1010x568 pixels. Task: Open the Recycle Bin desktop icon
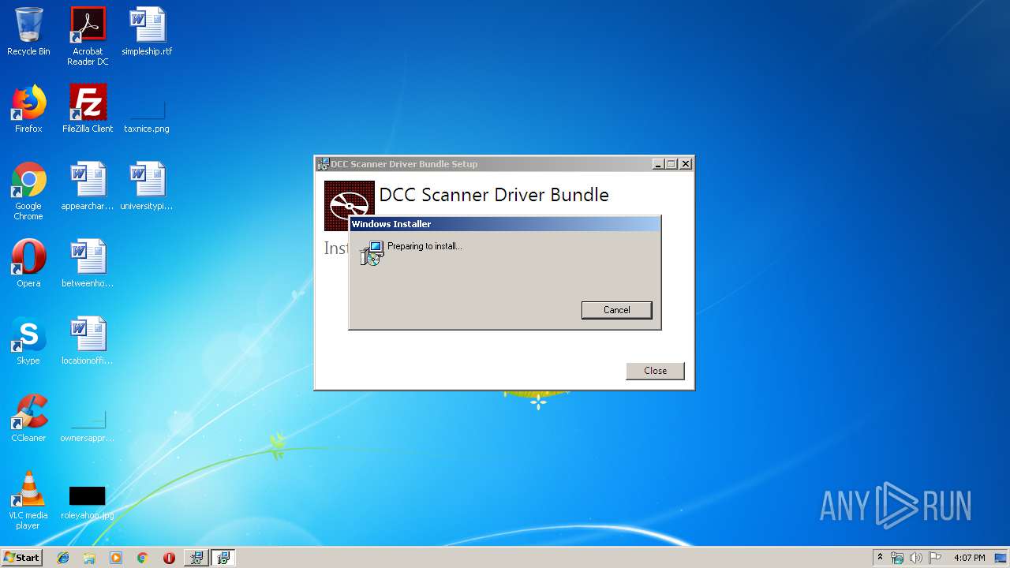28,32
